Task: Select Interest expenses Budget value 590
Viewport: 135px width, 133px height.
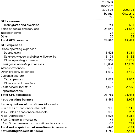Action: pyautogui.click(x=111, y=68)
